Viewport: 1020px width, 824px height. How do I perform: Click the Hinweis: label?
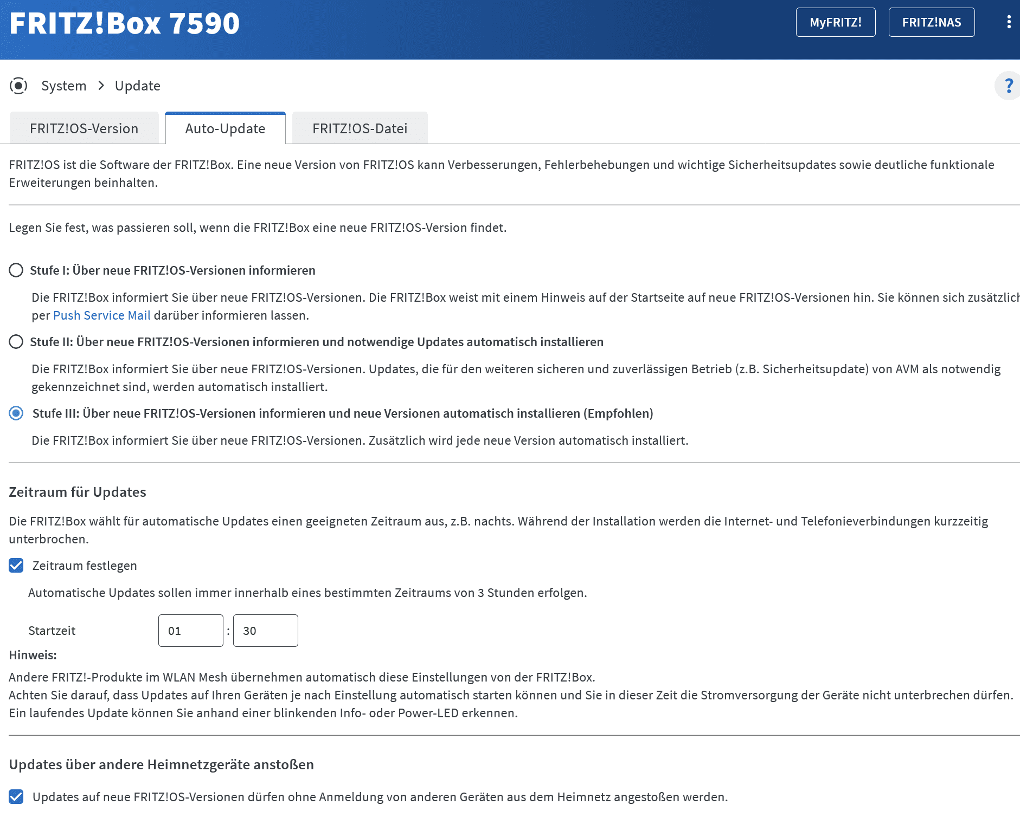[x=33, y=655]
